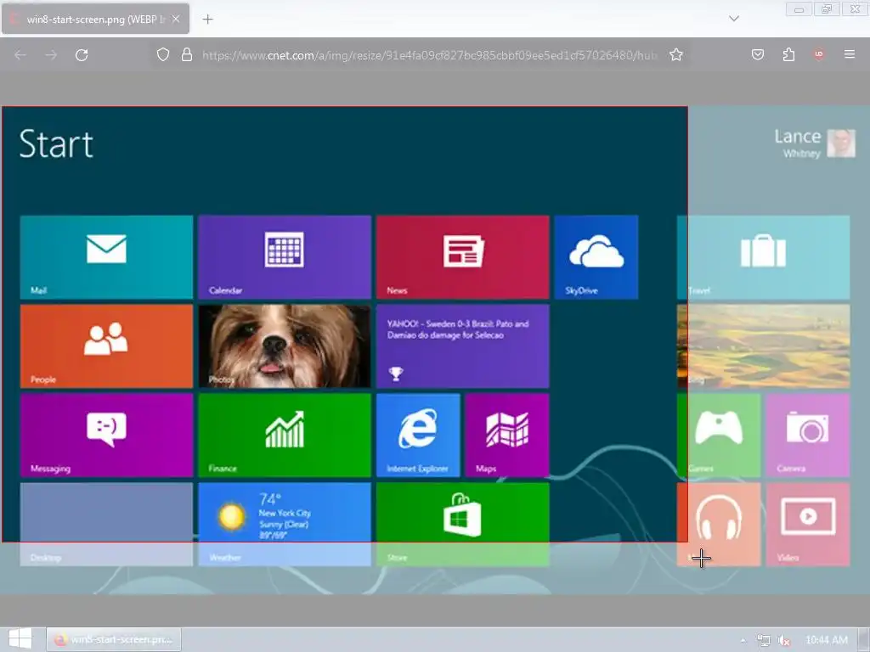
Task: Click the Windows Start button on taskbar
Action: tap(20, 640)
